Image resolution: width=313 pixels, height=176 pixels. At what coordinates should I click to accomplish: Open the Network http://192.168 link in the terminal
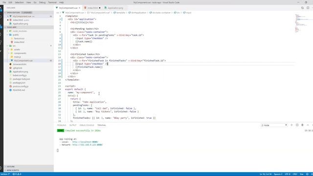click(88, 145)
